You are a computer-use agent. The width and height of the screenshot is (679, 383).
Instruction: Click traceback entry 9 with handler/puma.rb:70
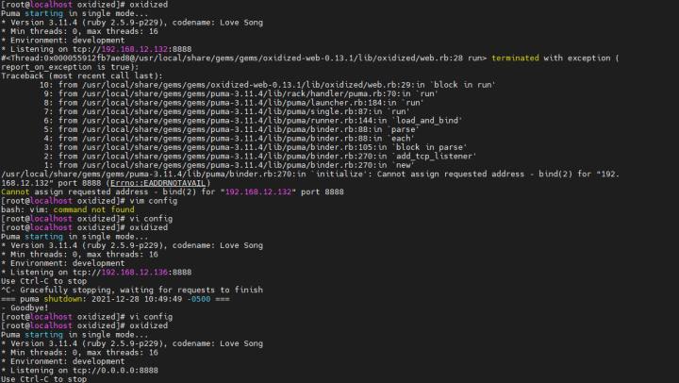240,93
